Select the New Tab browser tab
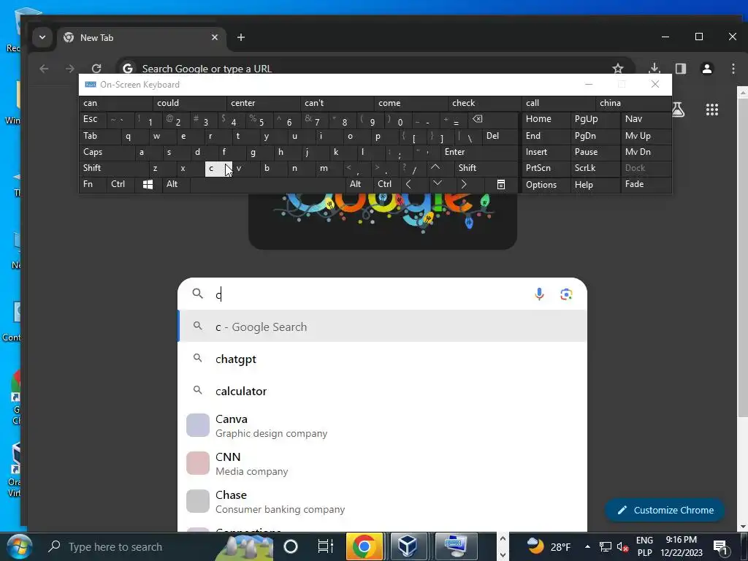748x561 pixels. (x=142, y=38)
